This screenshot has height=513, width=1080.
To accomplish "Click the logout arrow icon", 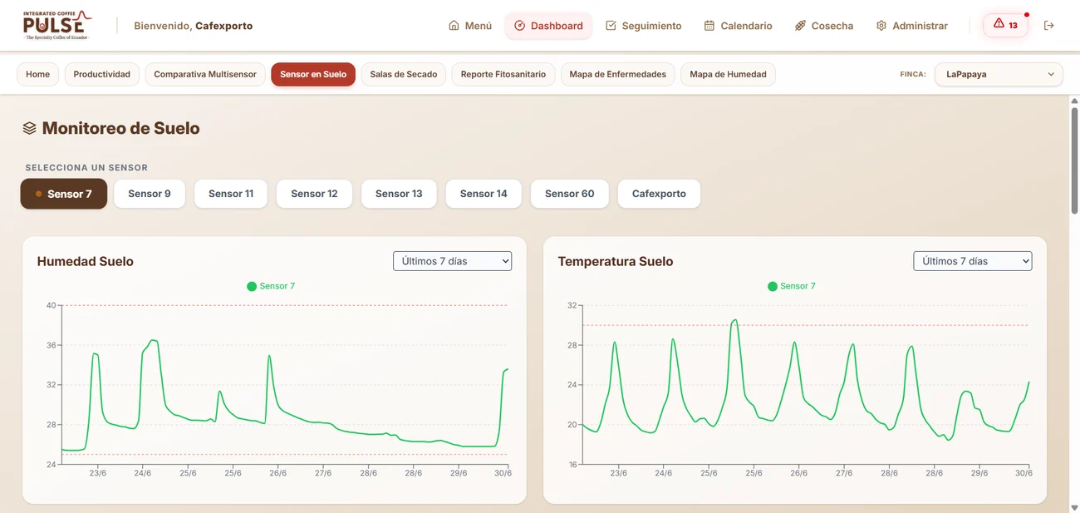I will (x=1049, y=26).
